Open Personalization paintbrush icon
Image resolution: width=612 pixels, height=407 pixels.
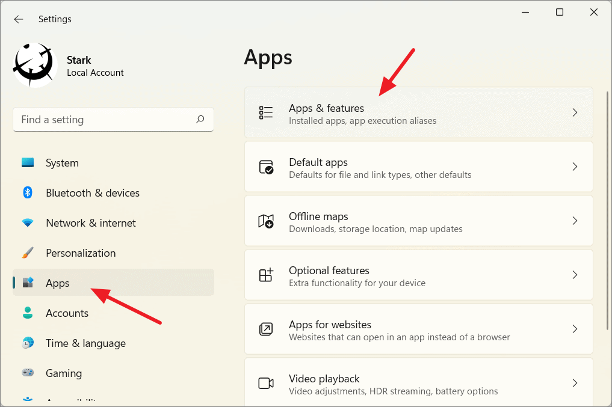coord(28,253)
